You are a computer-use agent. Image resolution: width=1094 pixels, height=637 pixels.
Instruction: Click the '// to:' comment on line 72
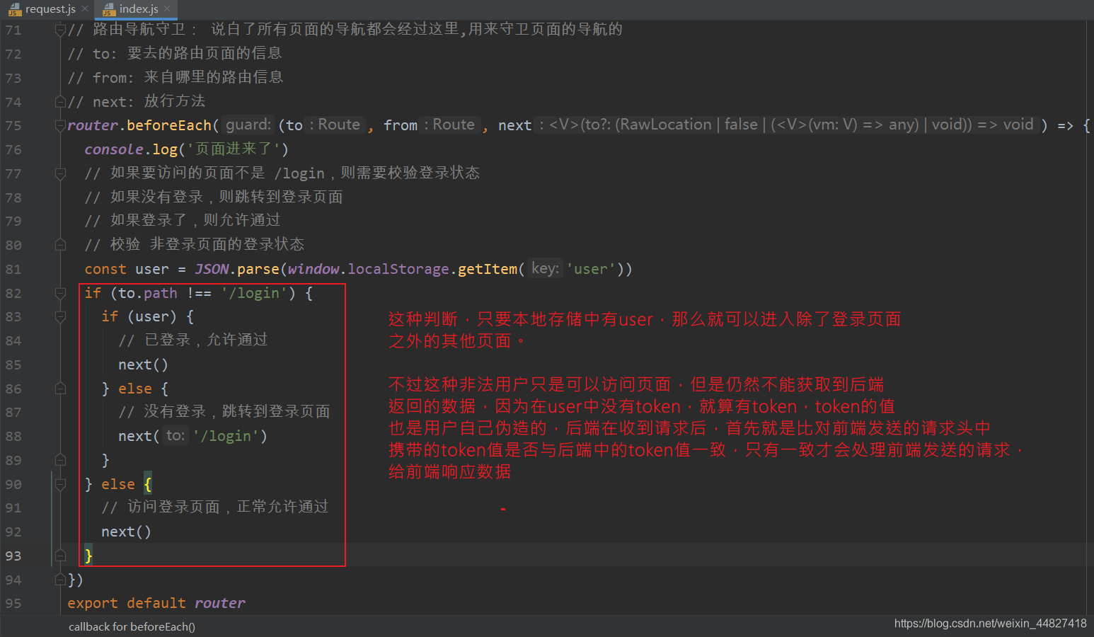[x=175, y=54]
